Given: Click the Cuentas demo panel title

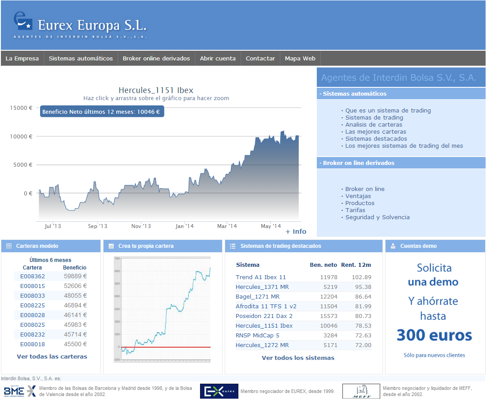Looking at the screenshot, I should [x=419, y=246].
